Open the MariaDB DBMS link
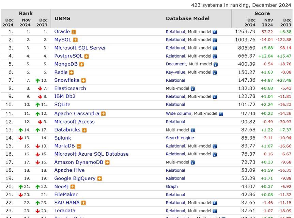 [64, 146]
